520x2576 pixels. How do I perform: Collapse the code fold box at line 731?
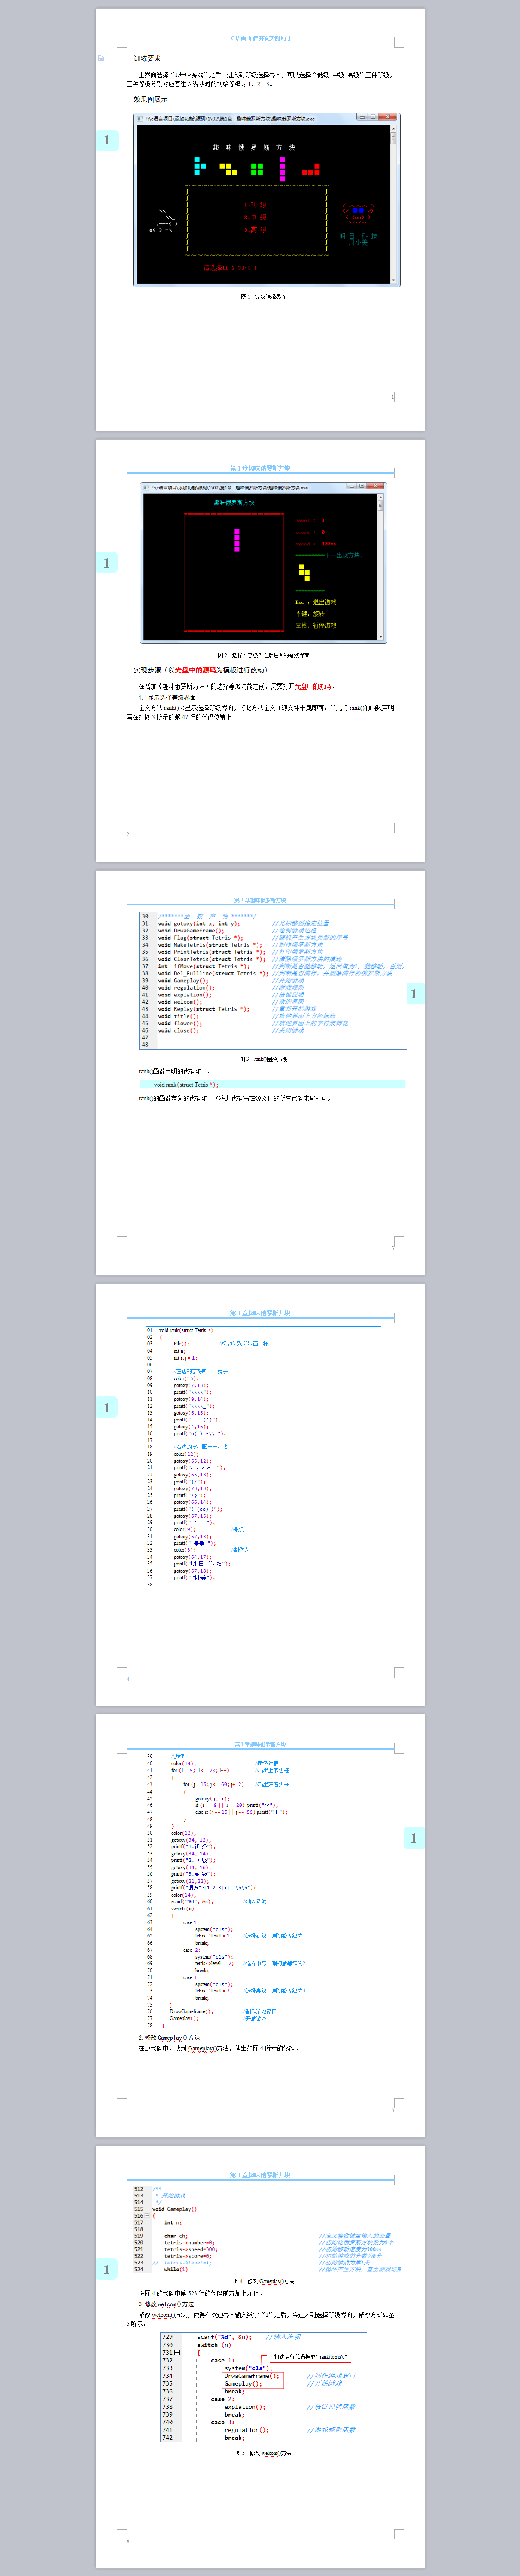tap(177, 2352)
